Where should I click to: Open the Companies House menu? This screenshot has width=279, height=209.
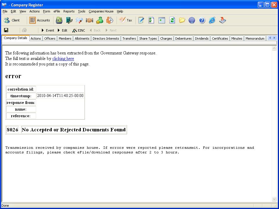[101, 11]
